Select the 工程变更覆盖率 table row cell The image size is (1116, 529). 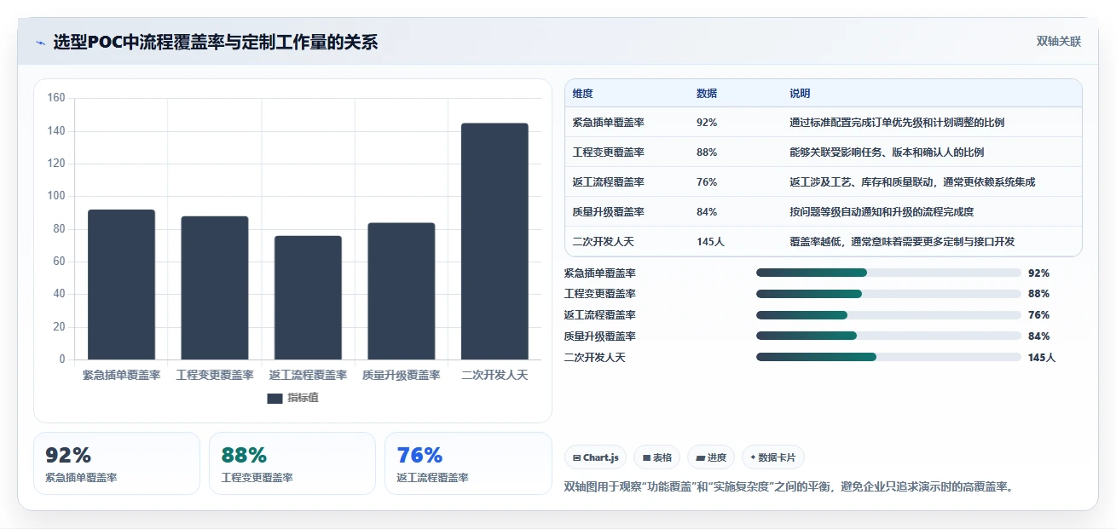609,152
